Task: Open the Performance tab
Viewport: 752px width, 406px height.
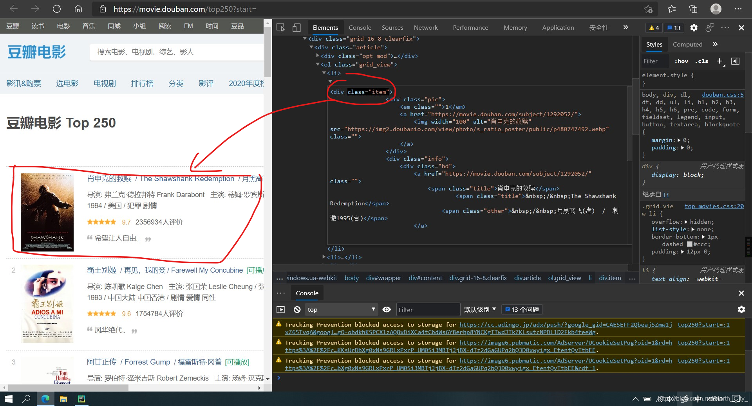Action: pyautogui.click(x=470, y=27)
